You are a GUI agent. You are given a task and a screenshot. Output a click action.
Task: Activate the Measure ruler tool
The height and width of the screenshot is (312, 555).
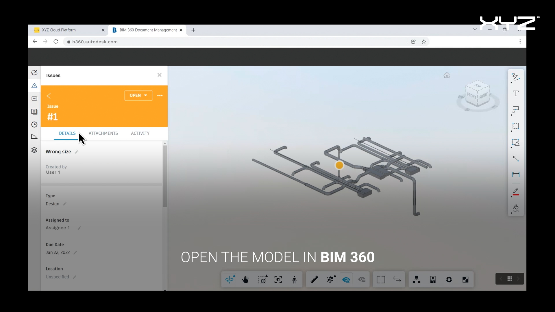tap(314, 280)
